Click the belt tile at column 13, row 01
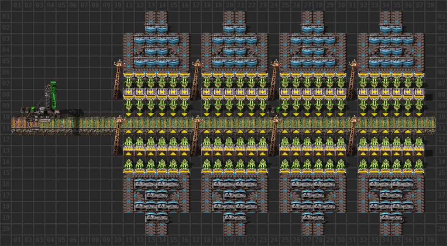 tap(151, 17)
